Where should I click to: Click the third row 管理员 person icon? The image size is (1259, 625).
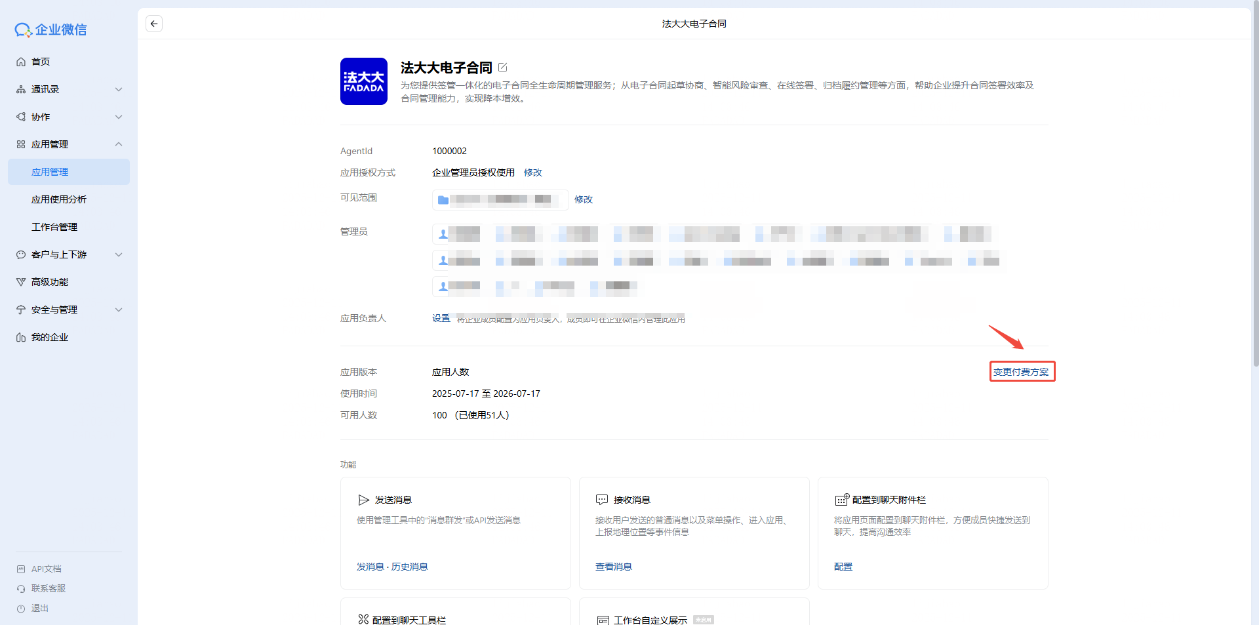click(443, 287)
